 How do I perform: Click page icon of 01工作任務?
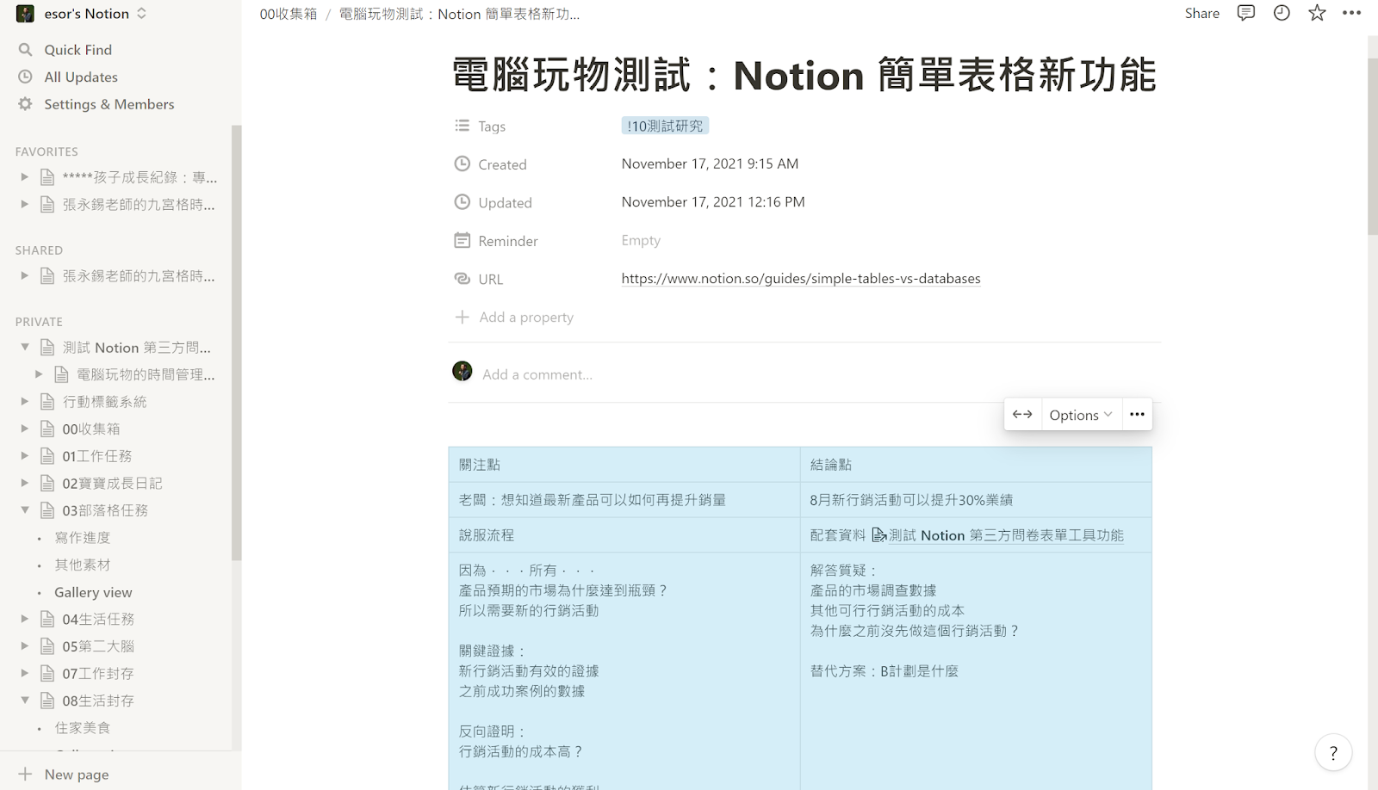coord(47,456)
